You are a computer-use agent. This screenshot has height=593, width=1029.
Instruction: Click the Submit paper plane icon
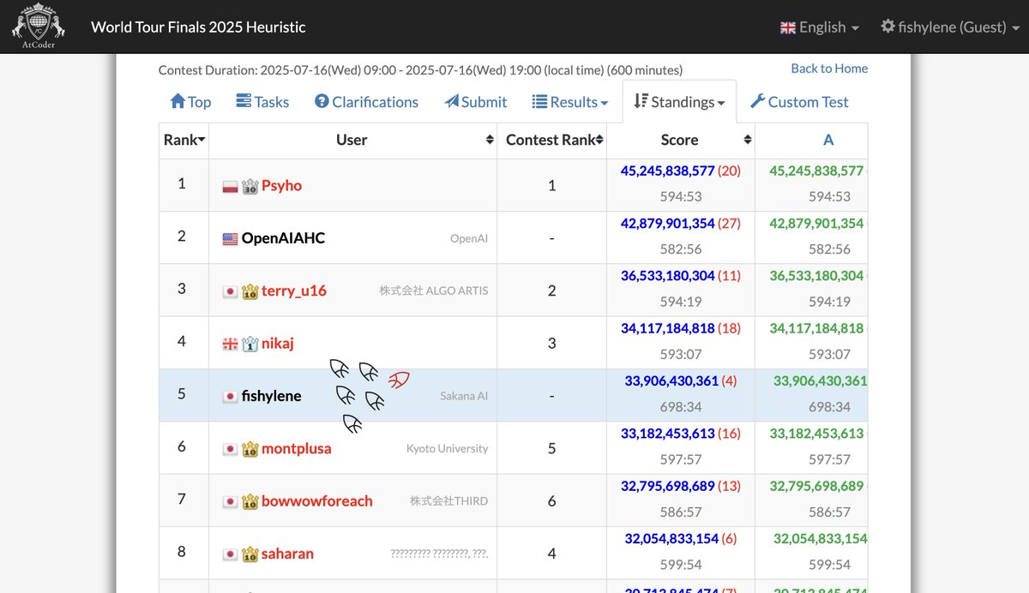coord(451,101)
